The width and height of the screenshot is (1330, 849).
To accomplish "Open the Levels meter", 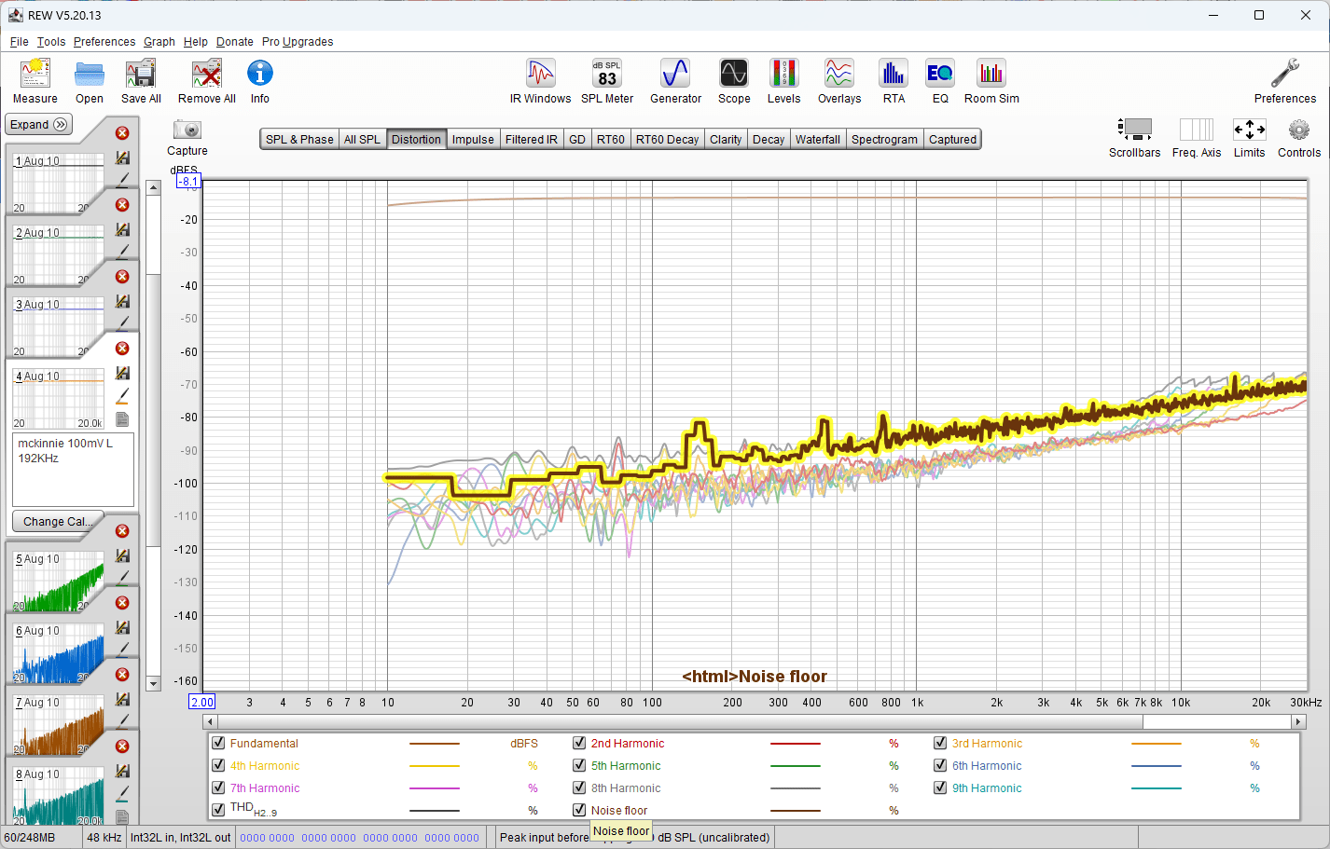I will click(x=784, y=81).
